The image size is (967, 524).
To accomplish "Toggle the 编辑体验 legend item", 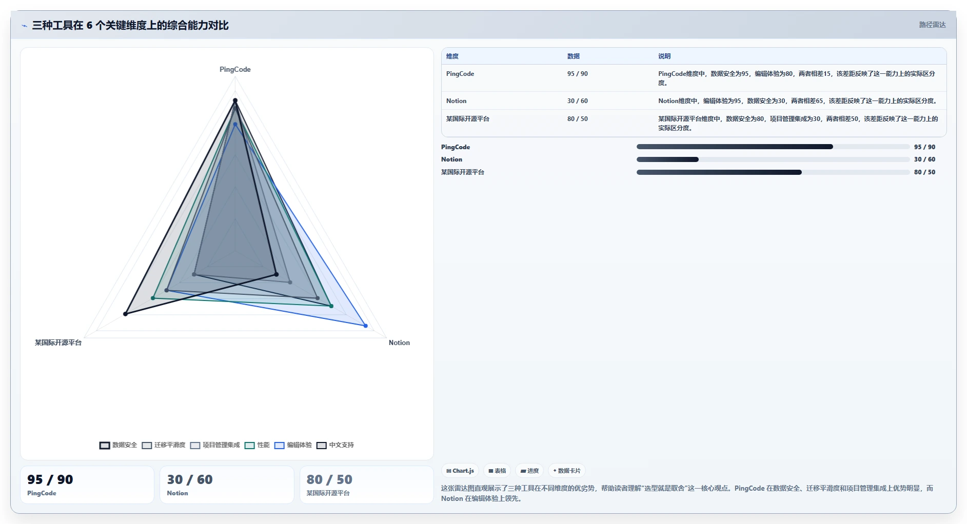I will tap(293, 445).
